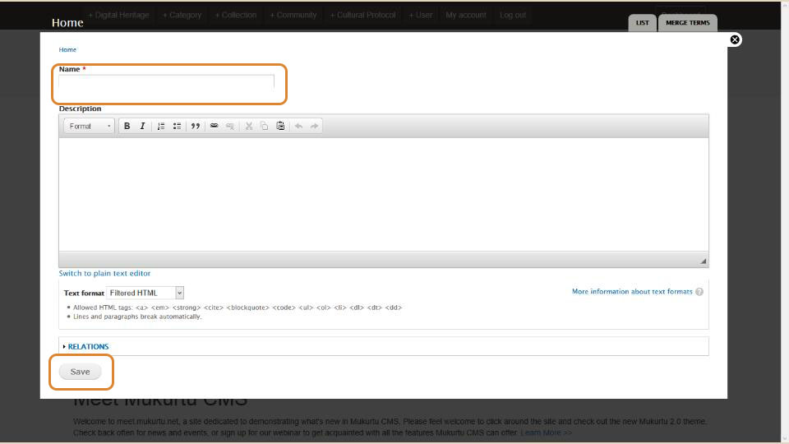This screenshot has height=444, width=789.
Task: Apply italic formatting in description editor
Action: pyautogui.click(x=142, y=126)
